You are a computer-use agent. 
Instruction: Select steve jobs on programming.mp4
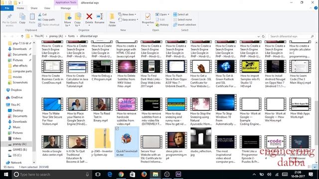click(176, 146)
